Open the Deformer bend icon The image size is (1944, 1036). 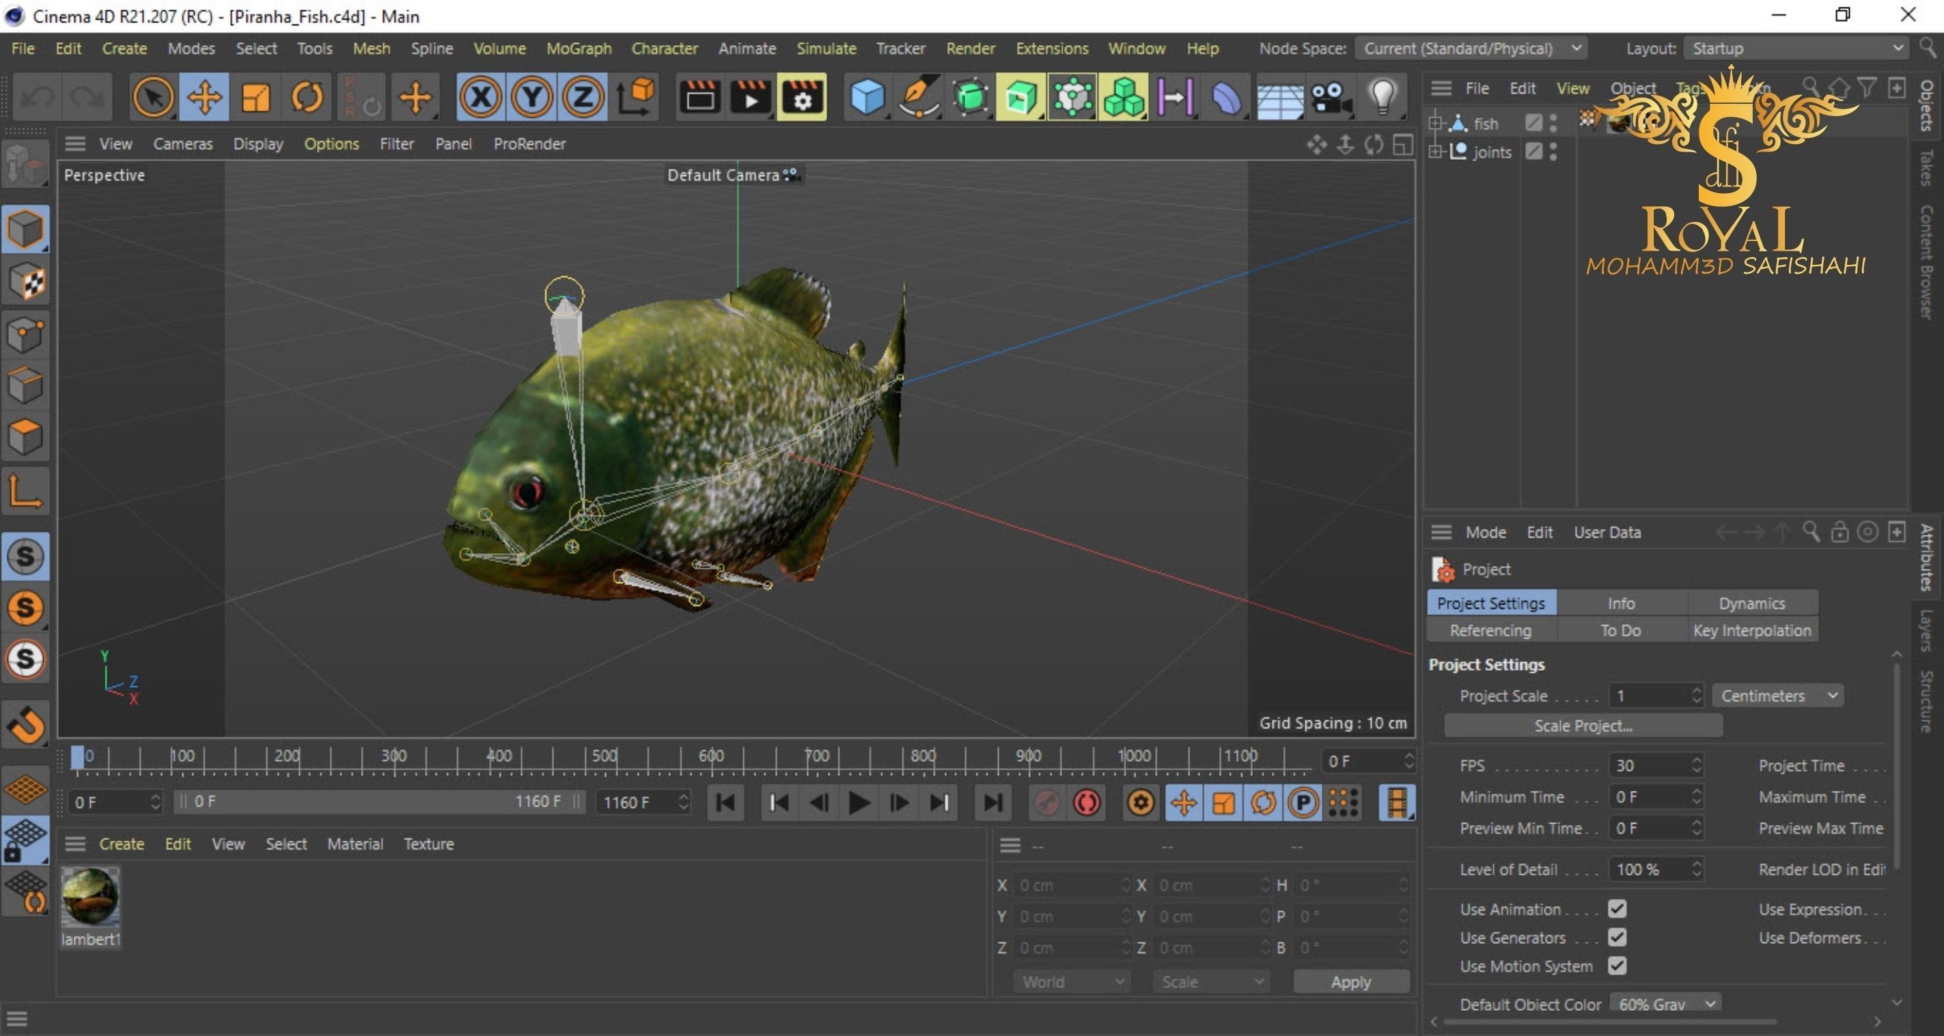click(x=1225, y=98)
